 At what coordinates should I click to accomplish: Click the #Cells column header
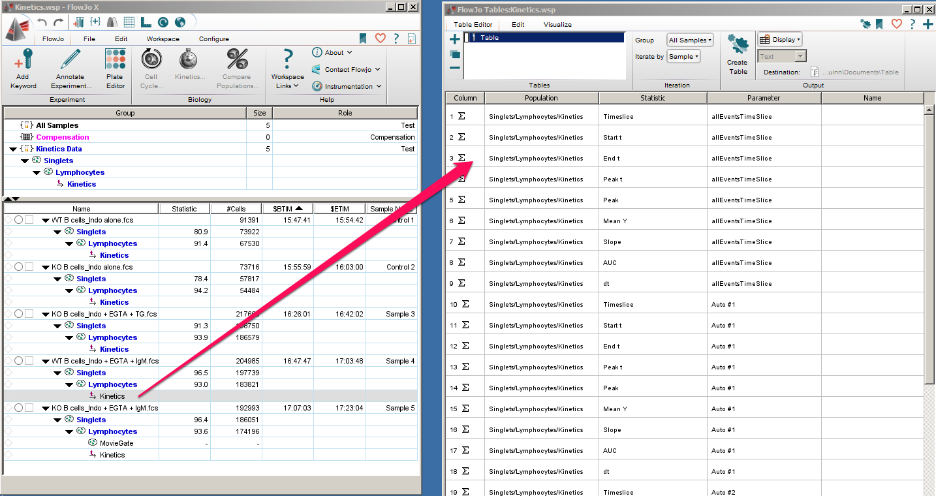click(x=236, y=209)
